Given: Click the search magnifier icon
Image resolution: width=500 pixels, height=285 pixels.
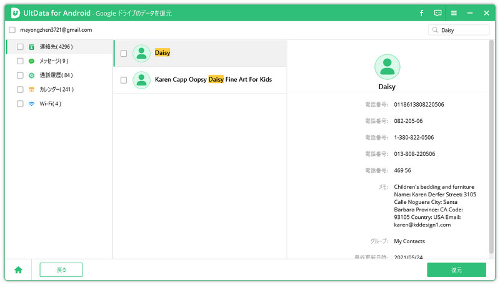Looking at the screenshot, I should pyautogui.click(x=434, y=30).
